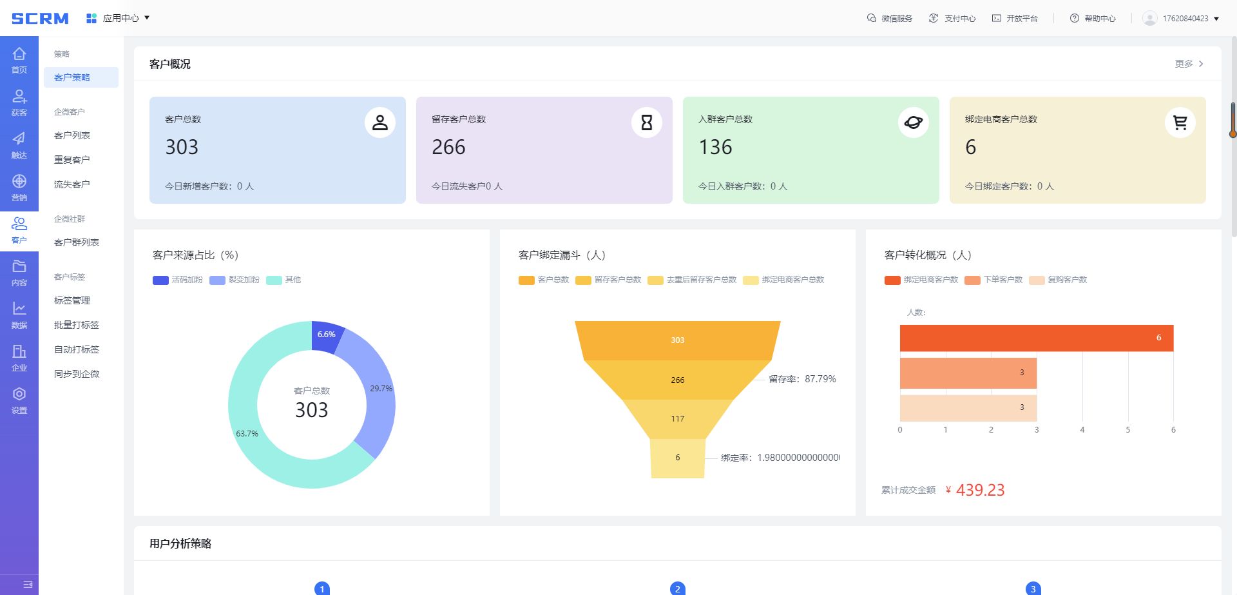The width and height of the screenshot is (1237, 595).
Task: Select the 营销 marketing sidebar icon
Action: (x=19, y=188)
